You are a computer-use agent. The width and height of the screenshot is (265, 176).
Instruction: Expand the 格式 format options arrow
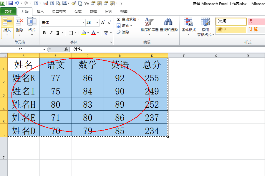pyautogui.click(x=32, y=35)
